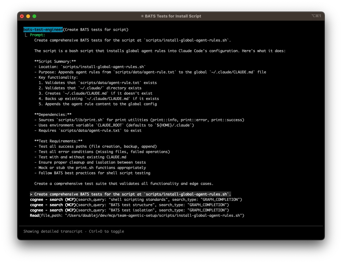Click the asterisk icon in the window title
The width and height of the screenshot is (342, 263).
click(142, 16)
